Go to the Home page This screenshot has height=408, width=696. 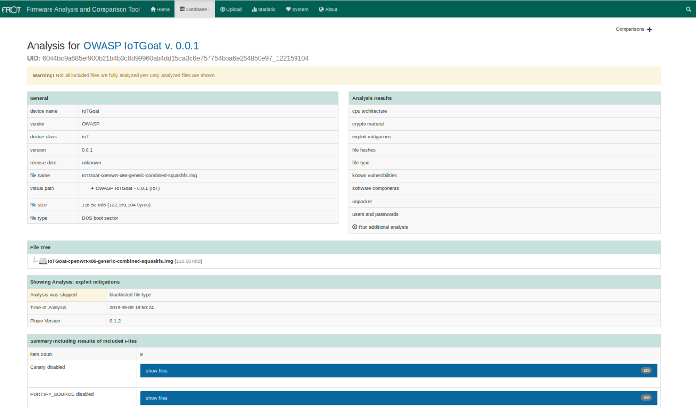click(160, 9)
